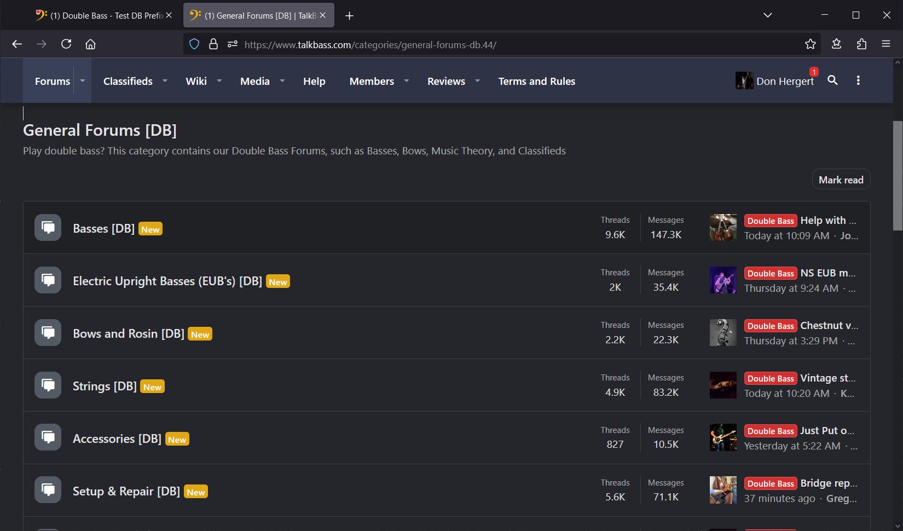The image size is (903, 531).
Task: Open the Basses [DB] forum
Action: (x=104, y=228)
